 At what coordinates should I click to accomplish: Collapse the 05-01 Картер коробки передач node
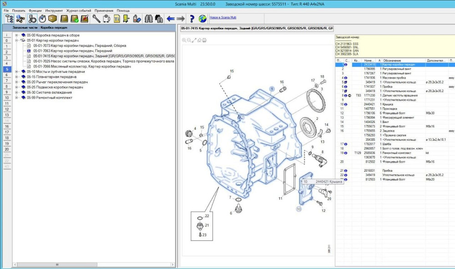17,40
